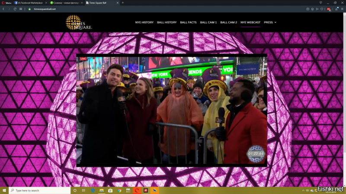Open File Explorer from the taskbar

coord(102,191)
